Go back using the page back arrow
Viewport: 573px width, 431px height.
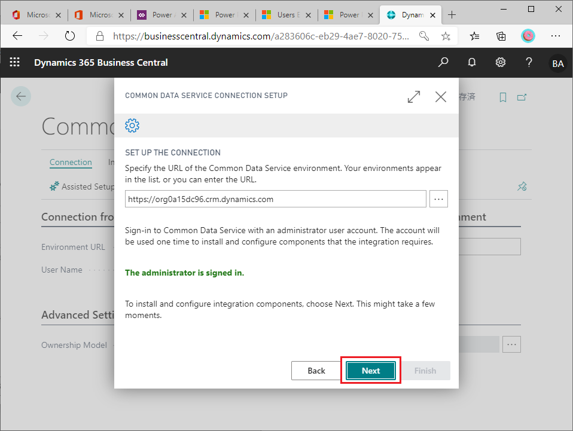(21, 96)
